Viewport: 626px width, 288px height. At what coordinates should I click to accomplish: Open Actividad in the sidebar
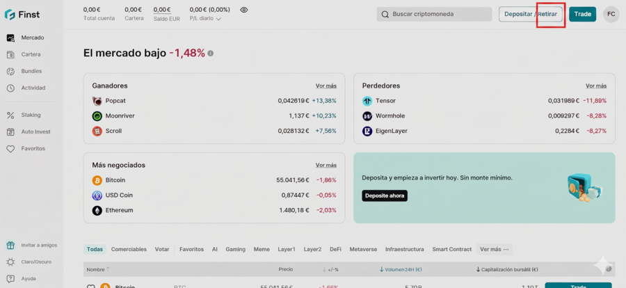(x=33, y=88)
